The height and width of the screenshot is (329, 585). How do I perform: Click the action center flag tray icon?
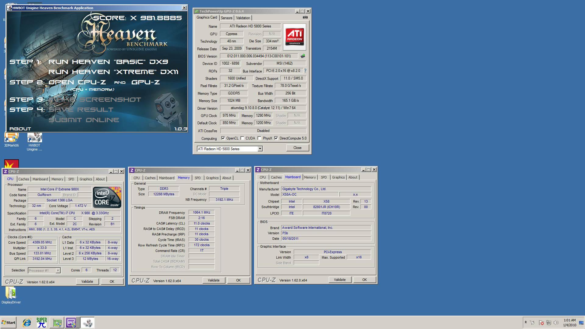pyautogui.click(x=541, y=323)
